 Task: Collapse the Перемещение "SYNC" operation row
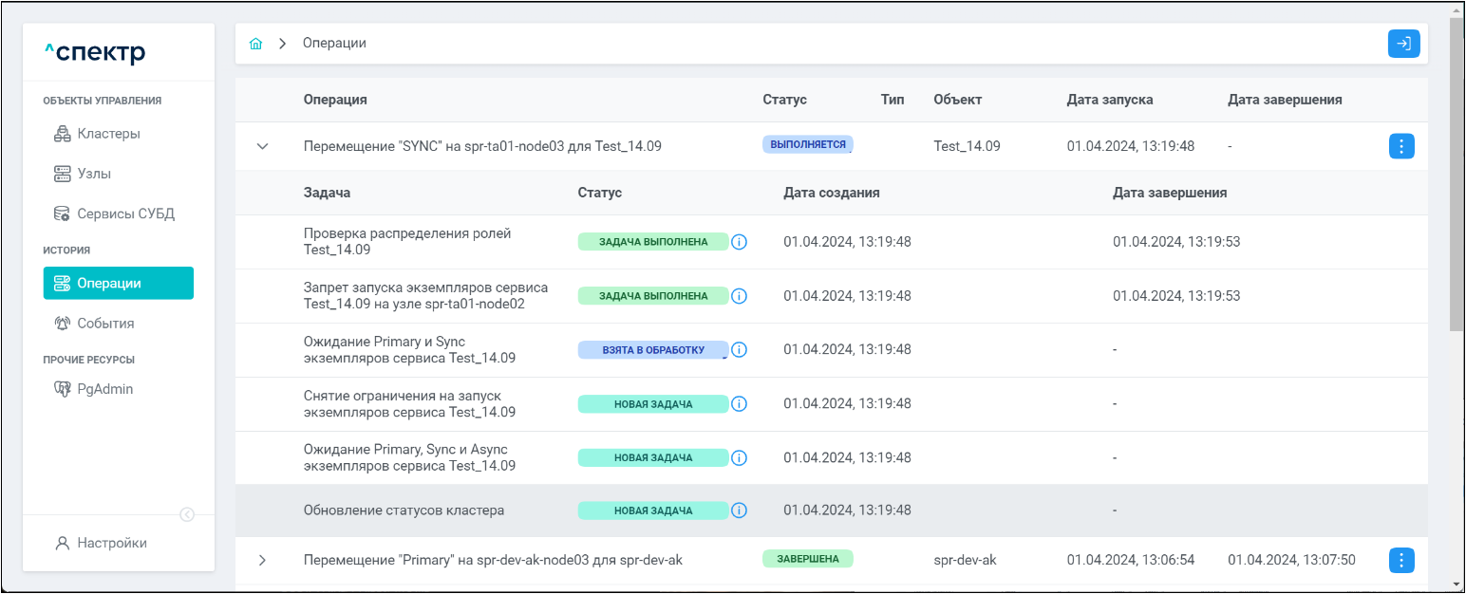(263, 146)
